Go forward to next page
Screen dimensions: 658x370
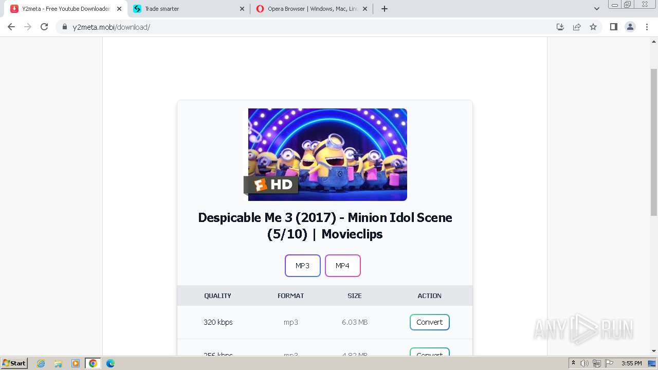pos(28,27)
